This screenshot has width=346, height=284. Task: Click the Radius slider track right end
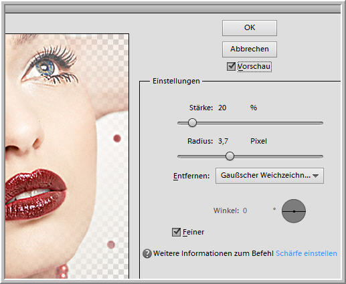pyautogui.click(x=321, y=156)
